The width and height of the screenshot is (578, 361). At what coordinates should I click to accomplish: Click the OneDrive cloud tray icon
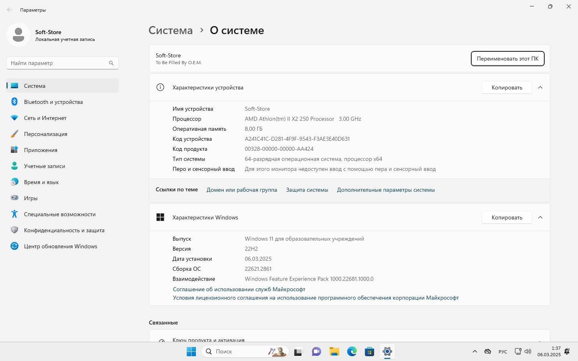tap(488, 351)
